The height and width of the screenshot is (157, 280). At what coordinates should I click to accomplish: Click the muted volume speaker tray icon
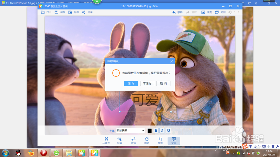248,153
